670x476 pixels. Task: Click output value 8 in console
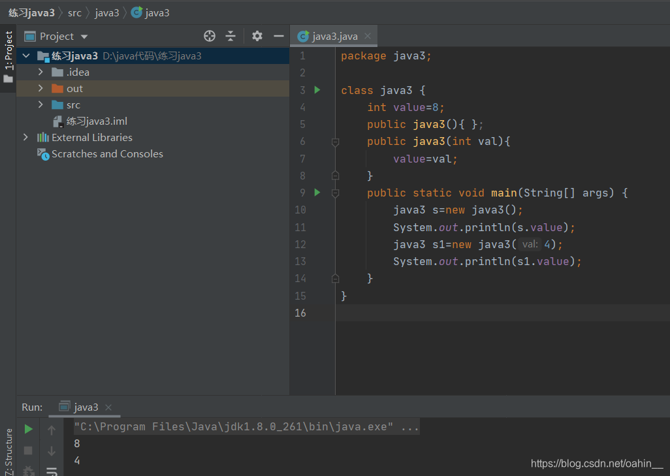(x=77, y=443)
